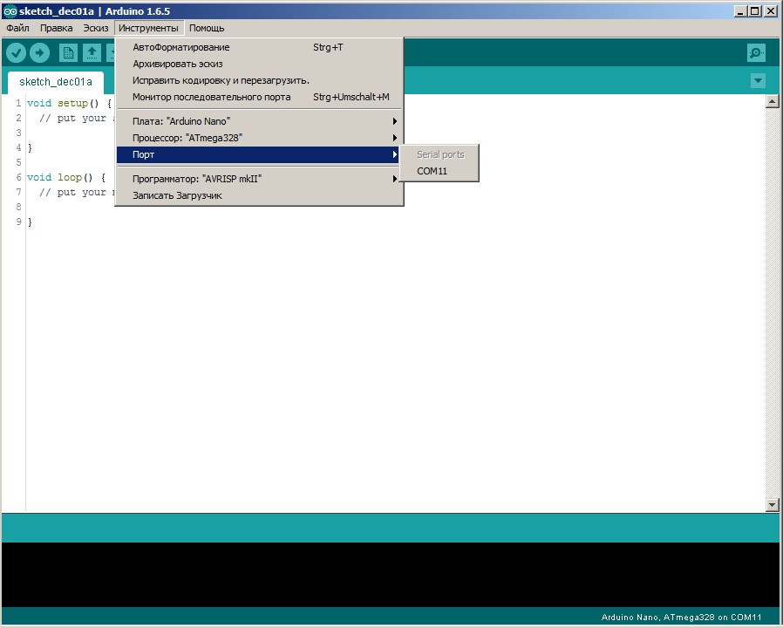Click the Verify checkmark icon
The width and height of the screenshot is (783, 628).
pos(16,52)
